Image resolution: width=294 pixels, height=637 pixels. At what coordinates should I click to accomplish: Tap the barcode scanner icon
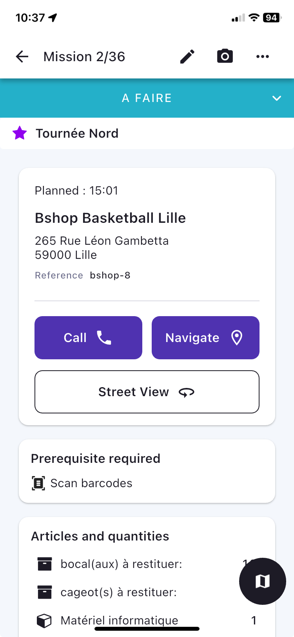[x=38, y=483]
